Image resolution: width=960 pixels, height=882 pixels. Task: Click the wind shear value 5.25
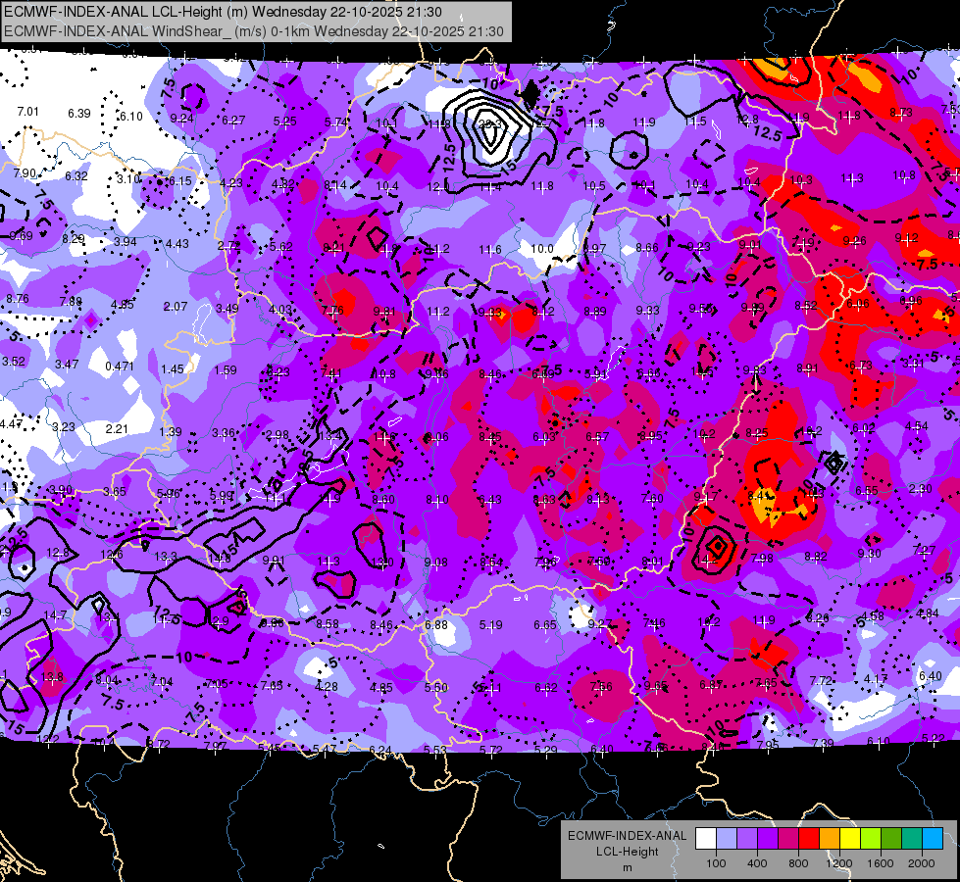[x=284, y=122]
